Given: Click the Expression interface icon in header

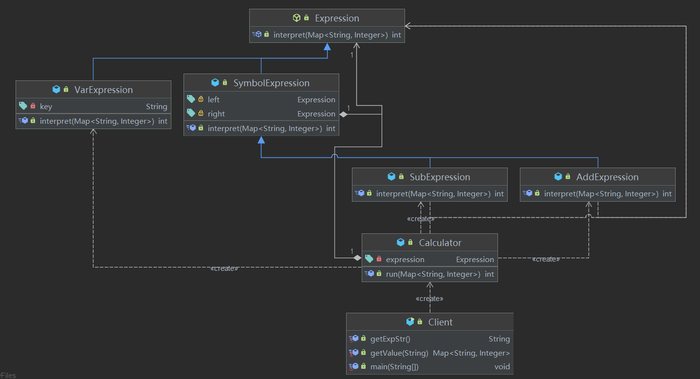Looking at the screenshot, I should (x=296, y=18).
